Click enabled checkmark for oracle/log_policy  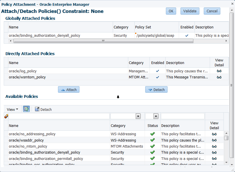[157, 71]
